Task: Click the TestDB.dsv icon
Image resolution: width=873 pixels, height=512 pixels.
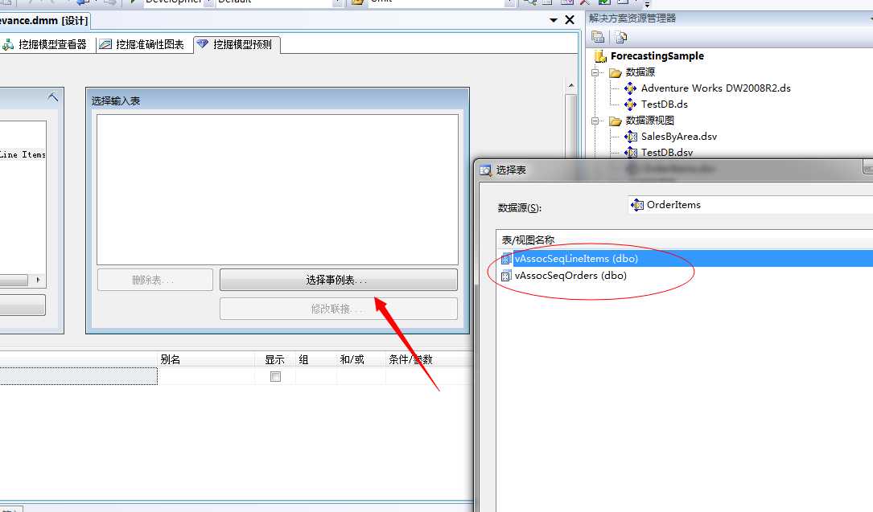Action: [631, 153]
